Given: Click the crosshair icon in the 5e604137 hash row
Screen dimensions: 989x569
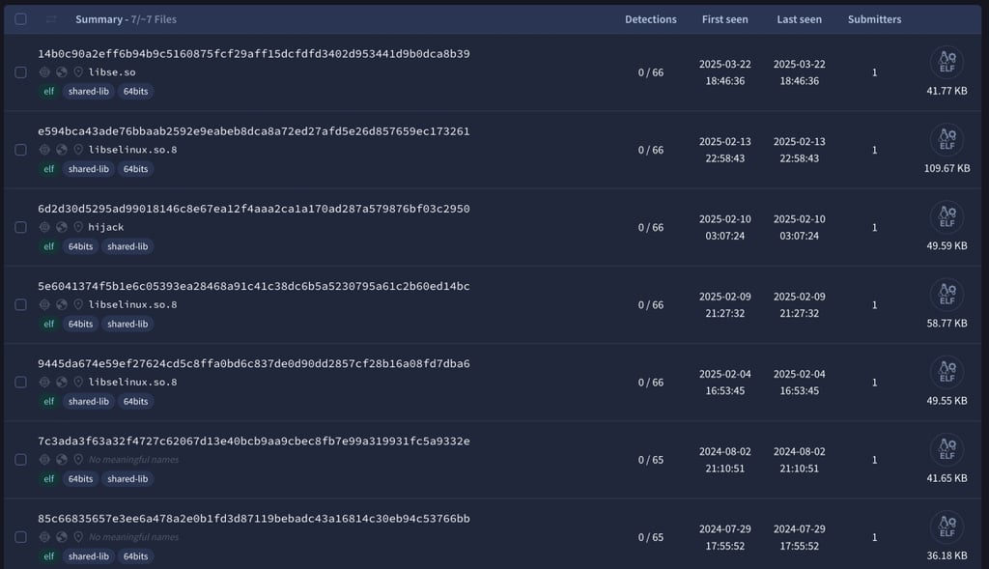Looking at the screenshot, I should click(44, 304).
